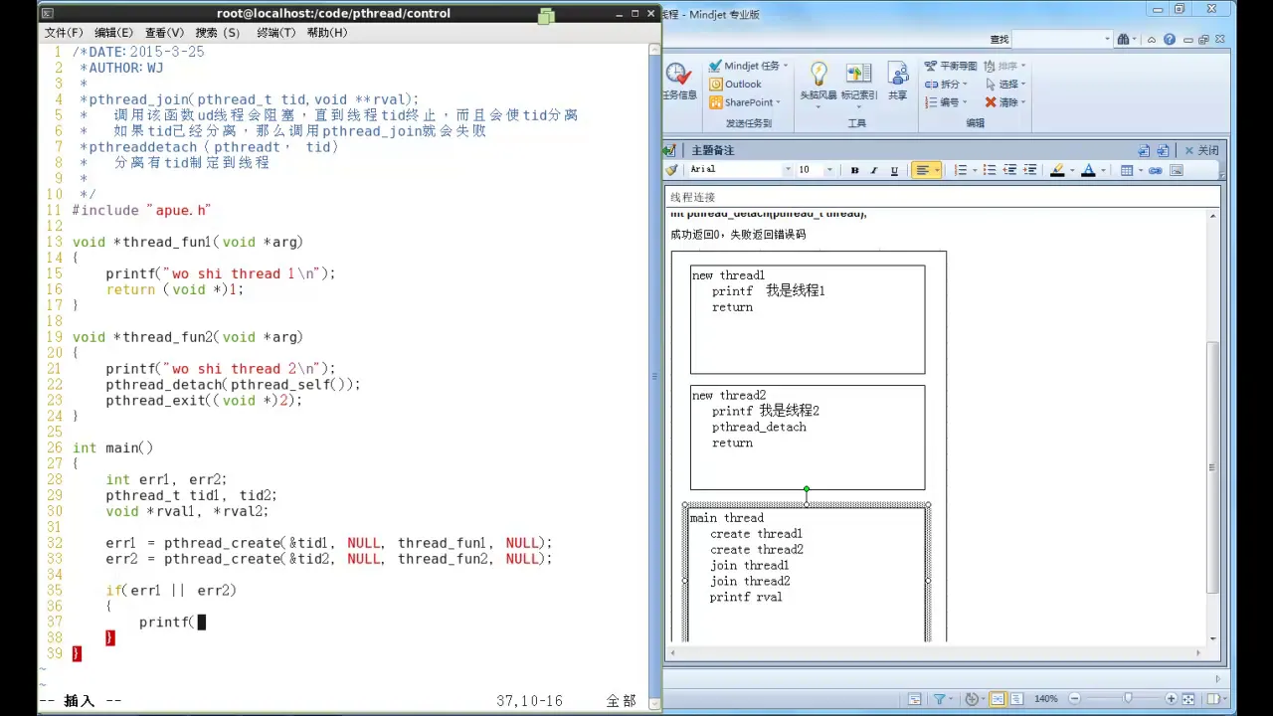Open the Arial font name dropdown
This screenshot has width=1273, height=716.
pos(788,170)
